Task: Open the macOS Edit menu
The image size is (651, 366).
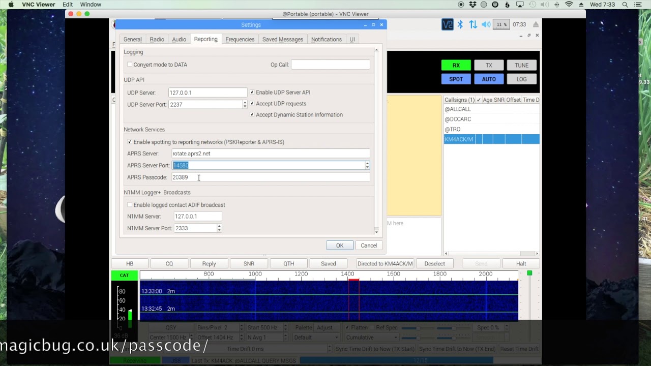Action: pyautogui.click(x=68, y=5)
